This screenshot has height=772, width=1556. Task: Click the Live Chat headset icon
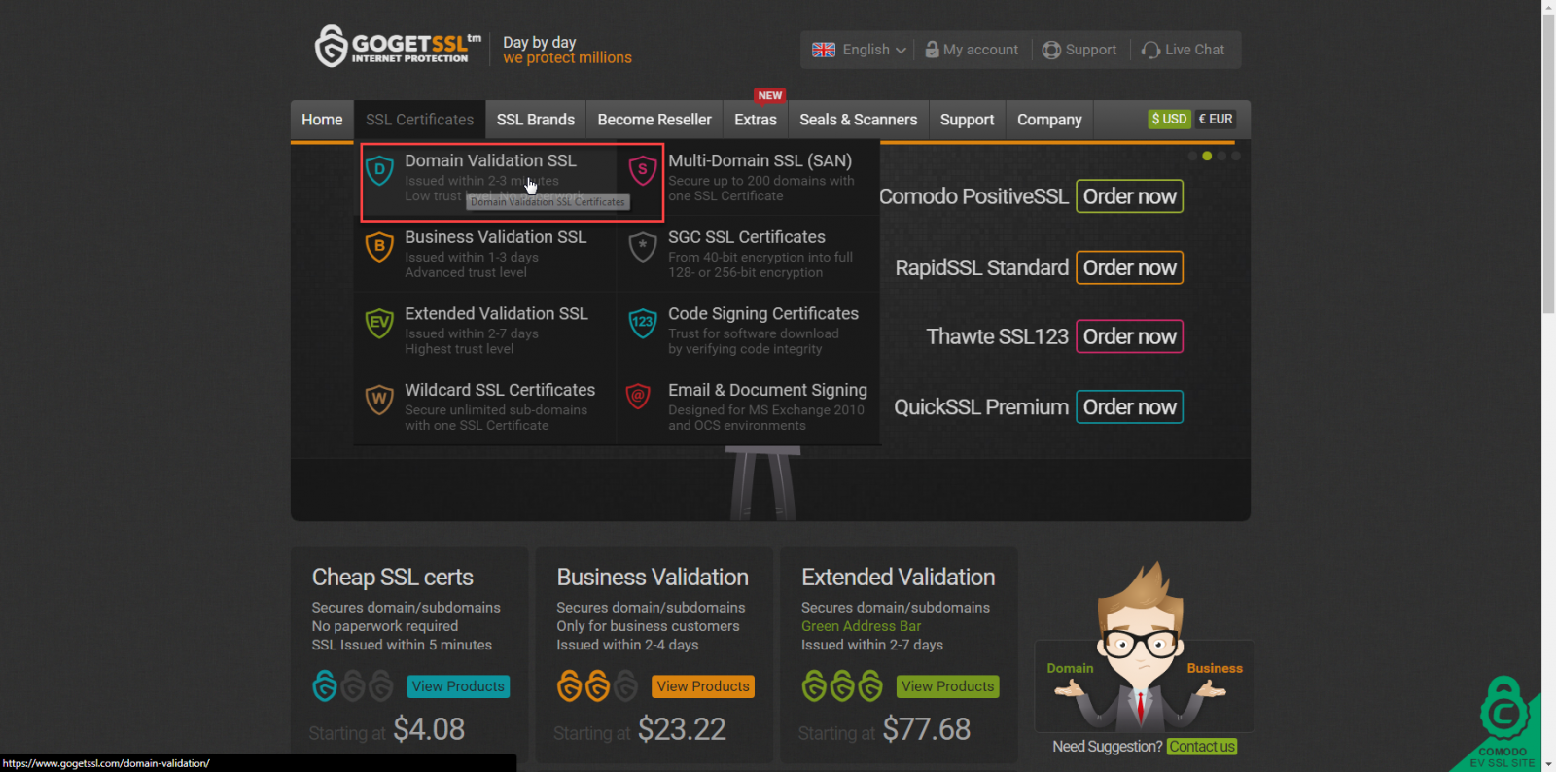pyautogui.click(x=1150, y=50)
